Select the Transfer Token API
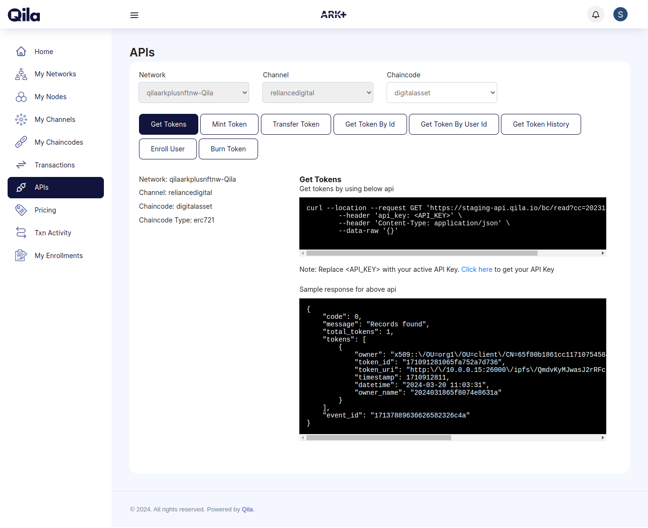This screenshot has height=528, width=648. [x=296, y=124]
